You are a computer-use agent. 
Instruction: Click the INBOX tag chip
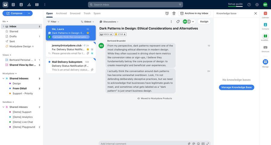(x=106, y=34)
